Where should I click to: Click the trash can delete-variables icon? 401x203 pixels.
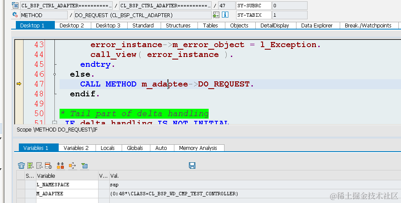[x=21, y=165]
